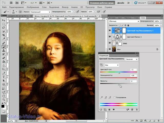Select the Lasso tool
This screenshot has height=123, width=164.
pyautogui.click(x=4, y=27)
